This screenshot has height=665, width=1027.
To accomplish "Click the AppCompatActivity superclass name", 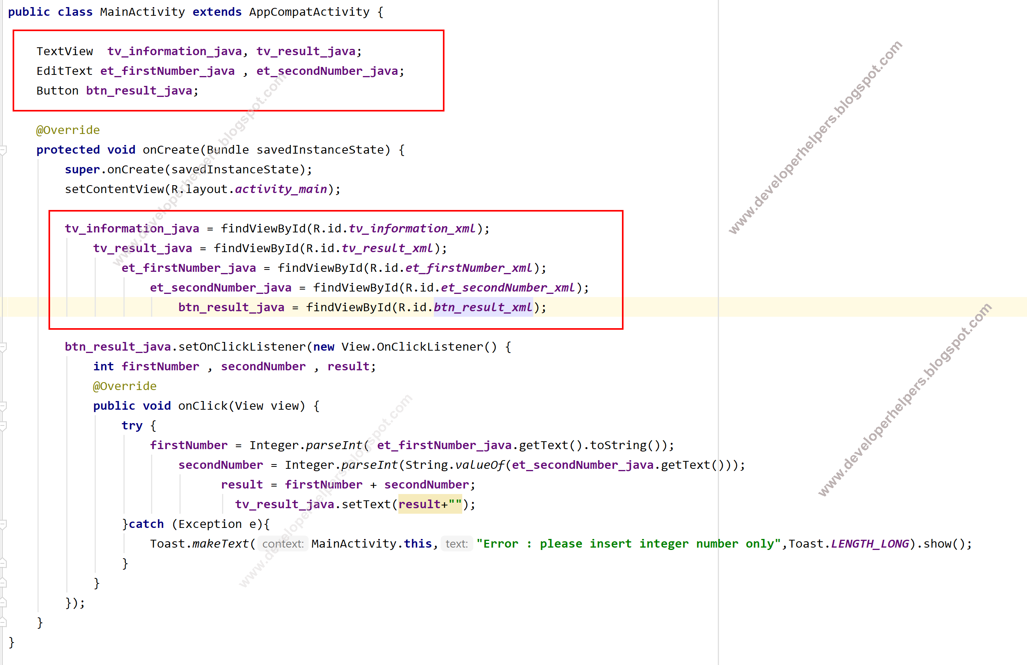I will [x=309, y=12].
